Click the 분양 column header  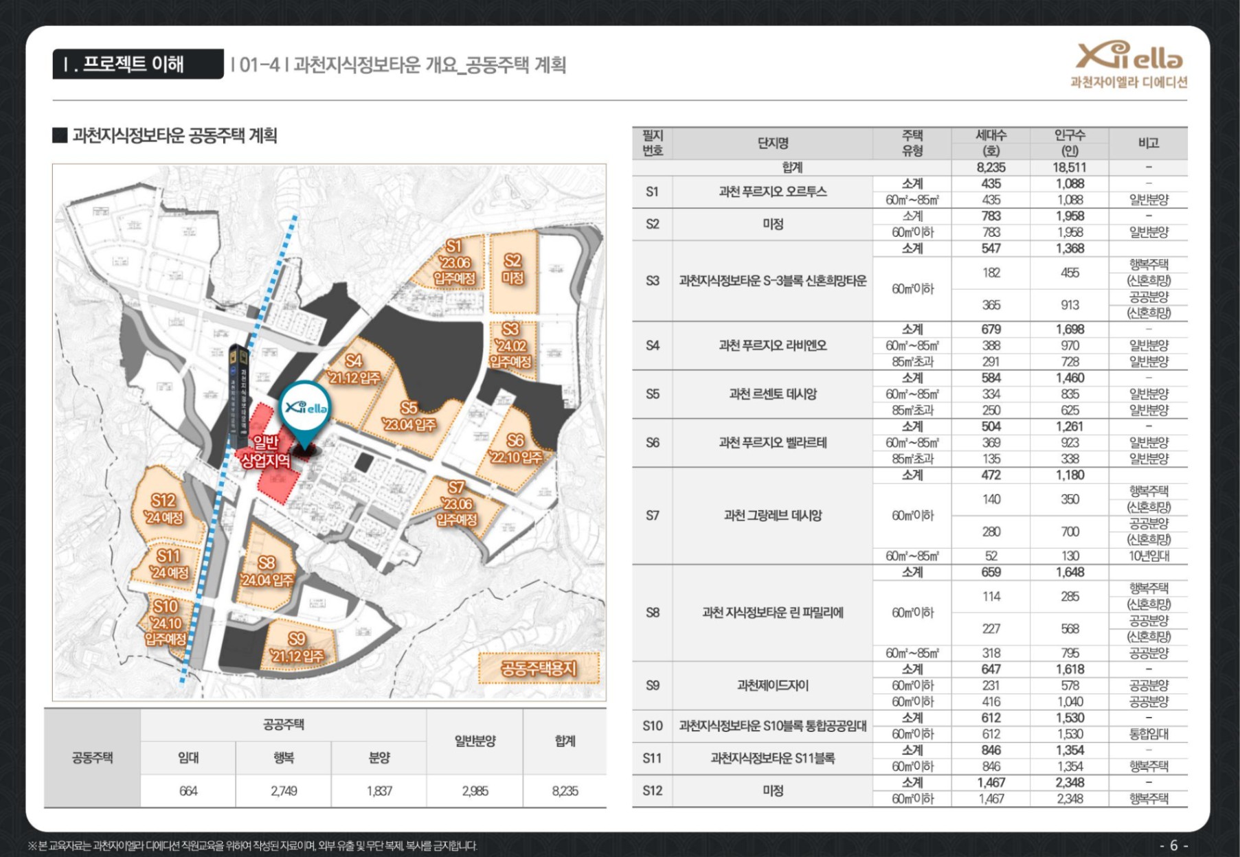tap(379, 757)
